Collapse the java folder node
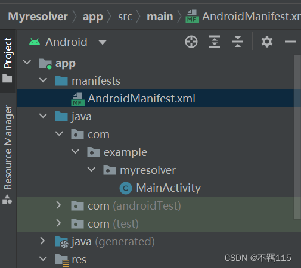301x268 pixels. pos(43,116)
